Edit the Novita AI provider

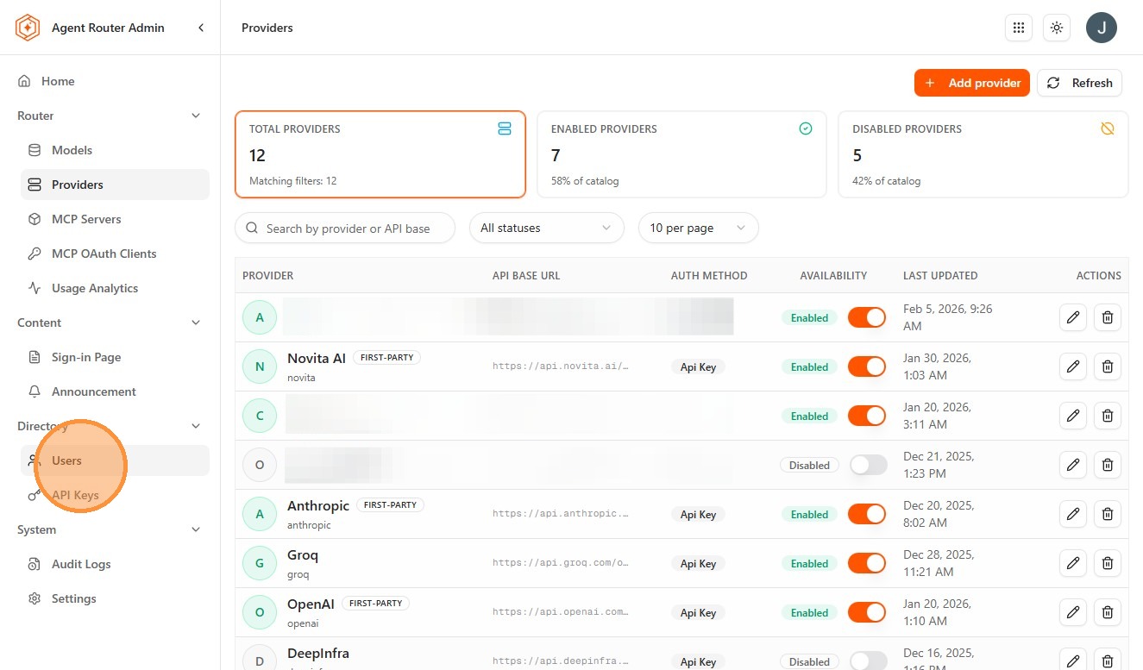[x=1073, y=366]
